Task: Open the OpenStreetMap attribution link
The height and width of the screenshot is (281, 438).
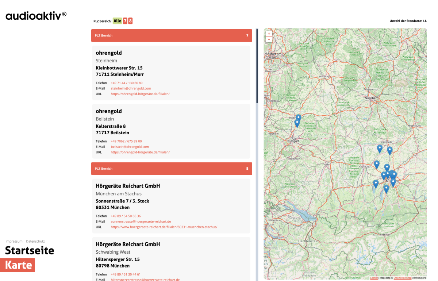Action: coord(403,278)
